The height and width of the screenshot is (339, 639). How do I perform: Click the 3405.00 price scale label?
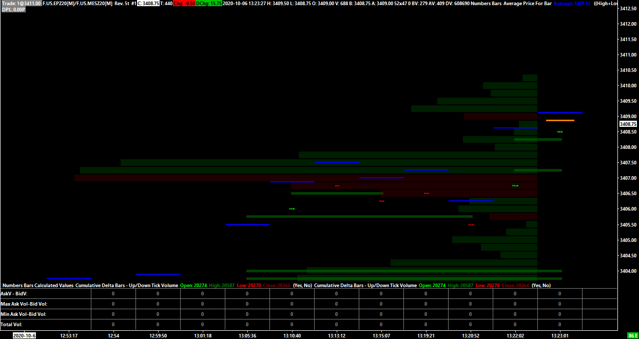629,240
